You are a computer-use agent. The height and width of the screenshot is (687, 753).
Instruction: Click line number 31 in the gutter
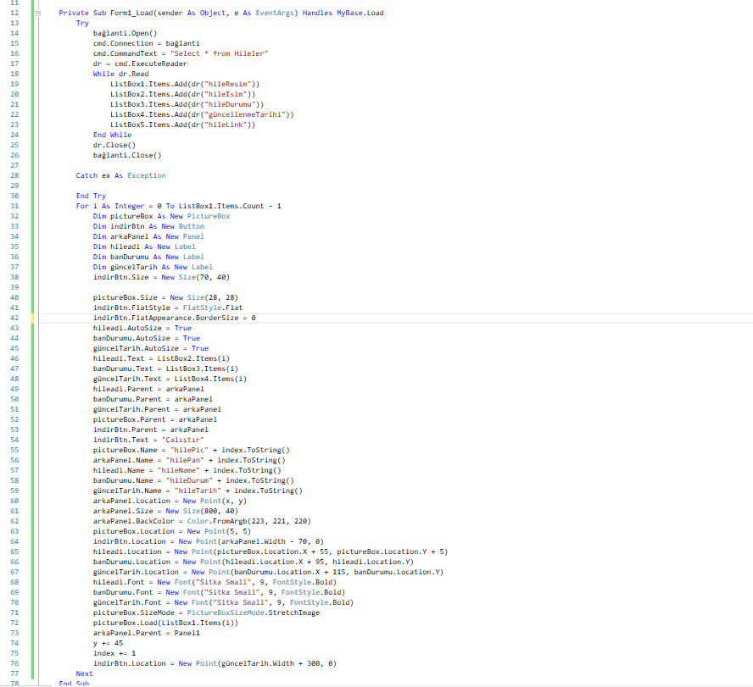pos(14,206)
